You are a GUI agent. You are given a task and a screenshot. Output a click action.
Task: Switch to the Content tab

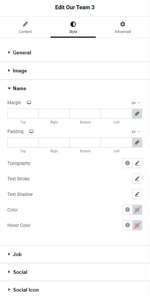click(x=25, y=27)
